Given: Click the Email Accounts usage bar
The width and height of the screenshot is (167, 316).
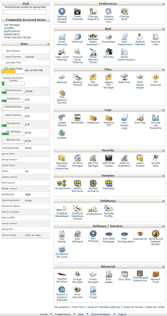Looking at the screenshot, I should click(x=13, y=93).
